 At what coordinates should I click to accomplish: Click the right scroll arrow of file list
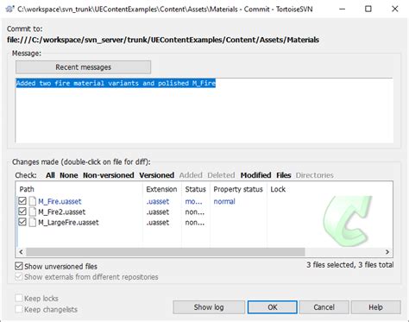pos(387,252)
